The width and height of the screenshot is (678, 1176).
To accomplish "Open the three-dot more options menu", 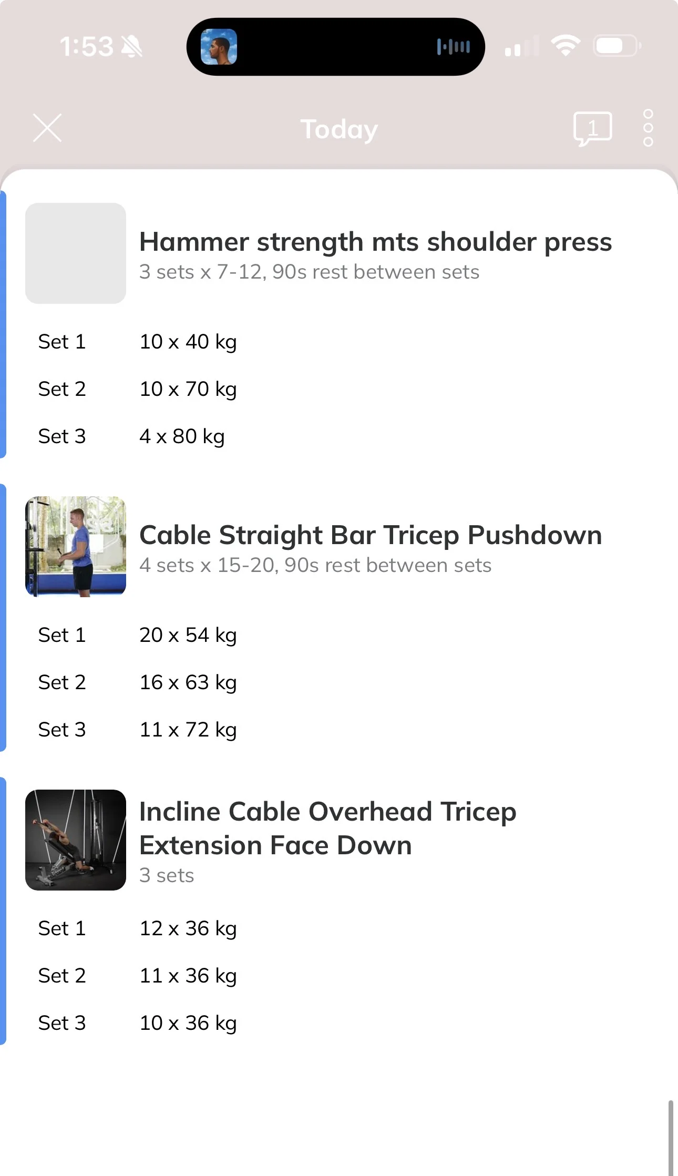I will click(x=648, y=128).
